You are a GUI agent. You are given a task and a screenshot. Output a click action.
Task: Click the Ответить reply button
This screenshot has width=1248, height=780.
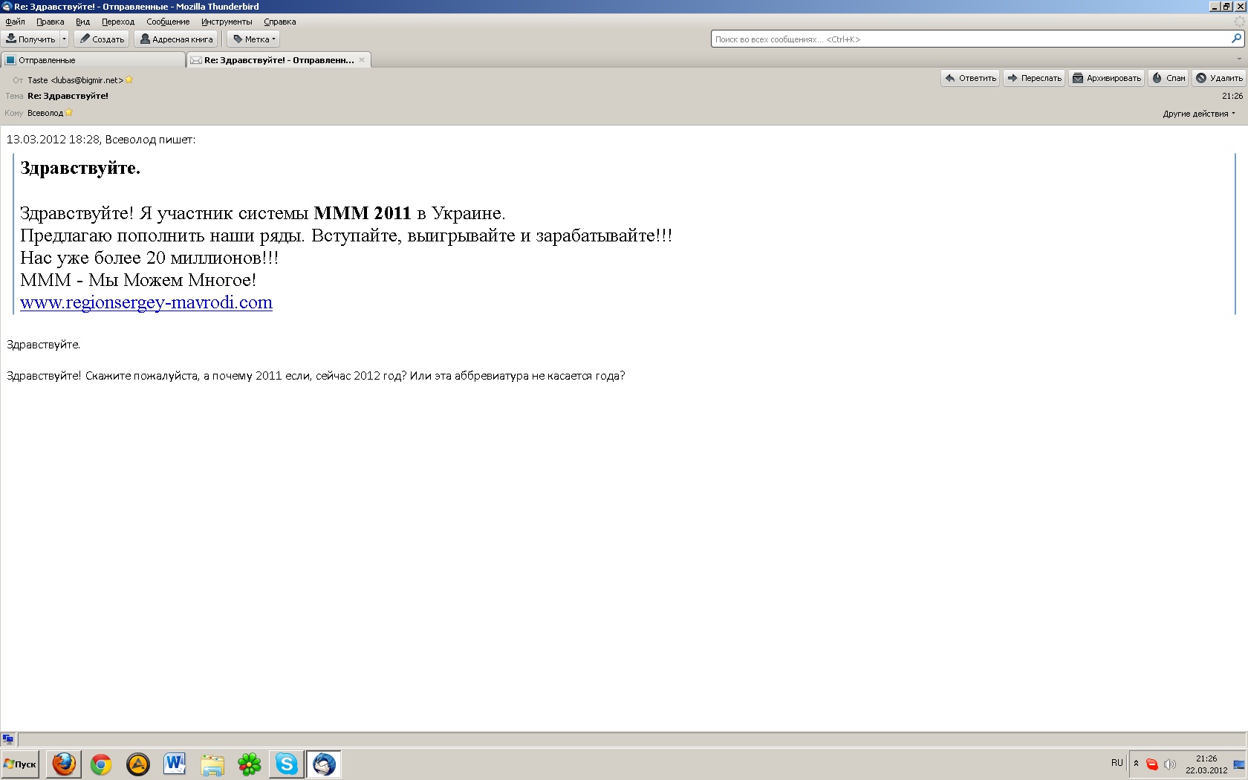point(970,78)
